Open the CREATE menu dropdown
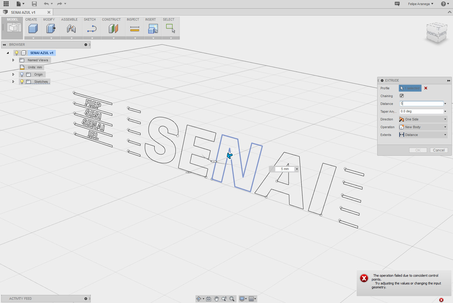 pos(33,38)
